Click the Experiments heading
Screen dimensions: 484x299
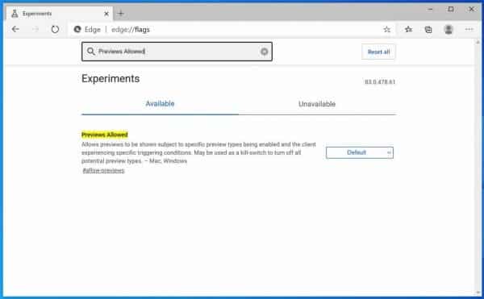pos(111,79)
